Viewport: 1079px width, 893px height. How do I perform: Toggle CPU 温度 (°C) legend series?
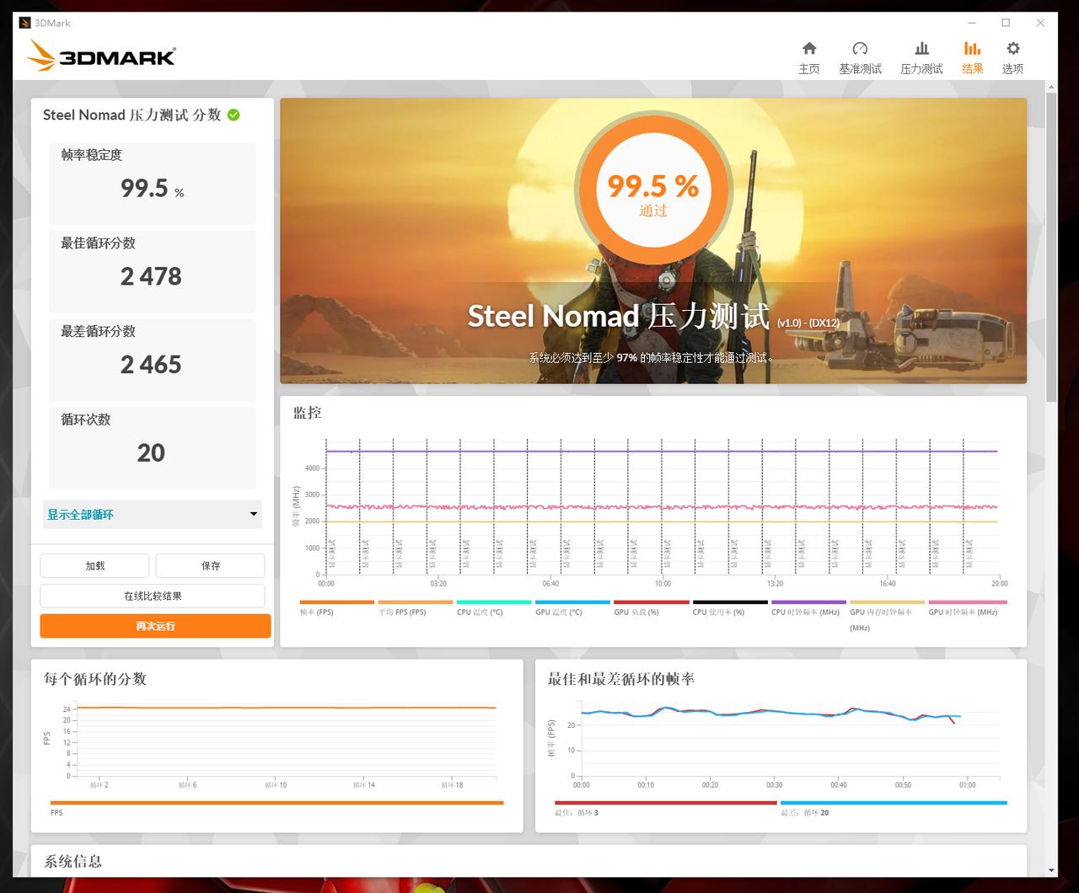[x=493, y=608]
